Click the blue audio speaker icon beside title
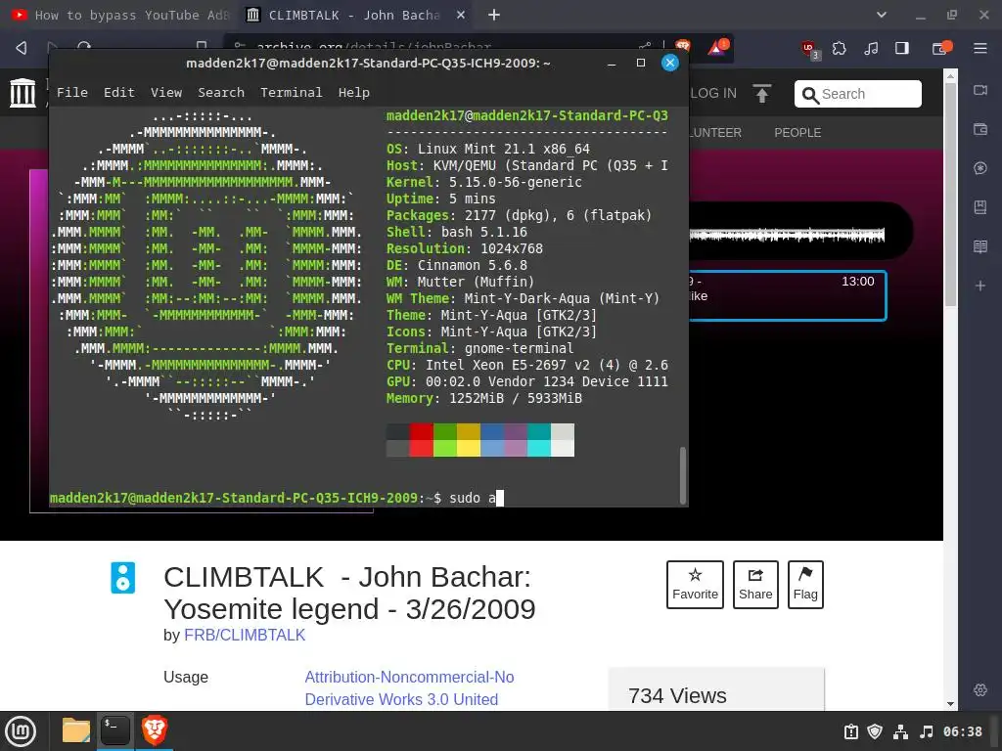 coord(122,578)
